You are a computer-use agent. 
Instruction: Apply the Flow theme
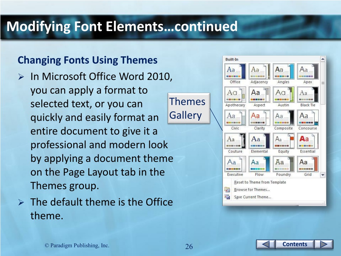coord(259,164)
